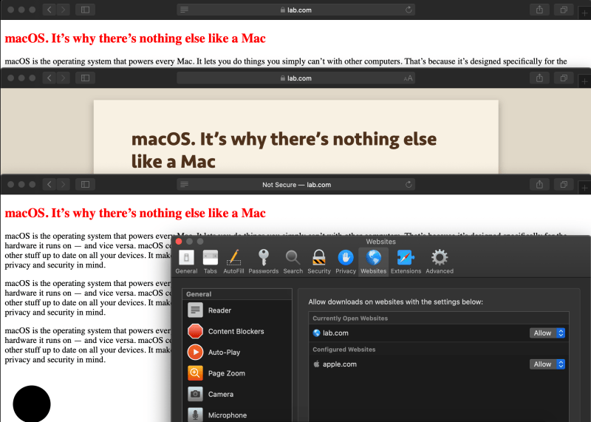Go back in the Not Secure Safari window
This screenshot has height=422, width=591.
[49, 185]
